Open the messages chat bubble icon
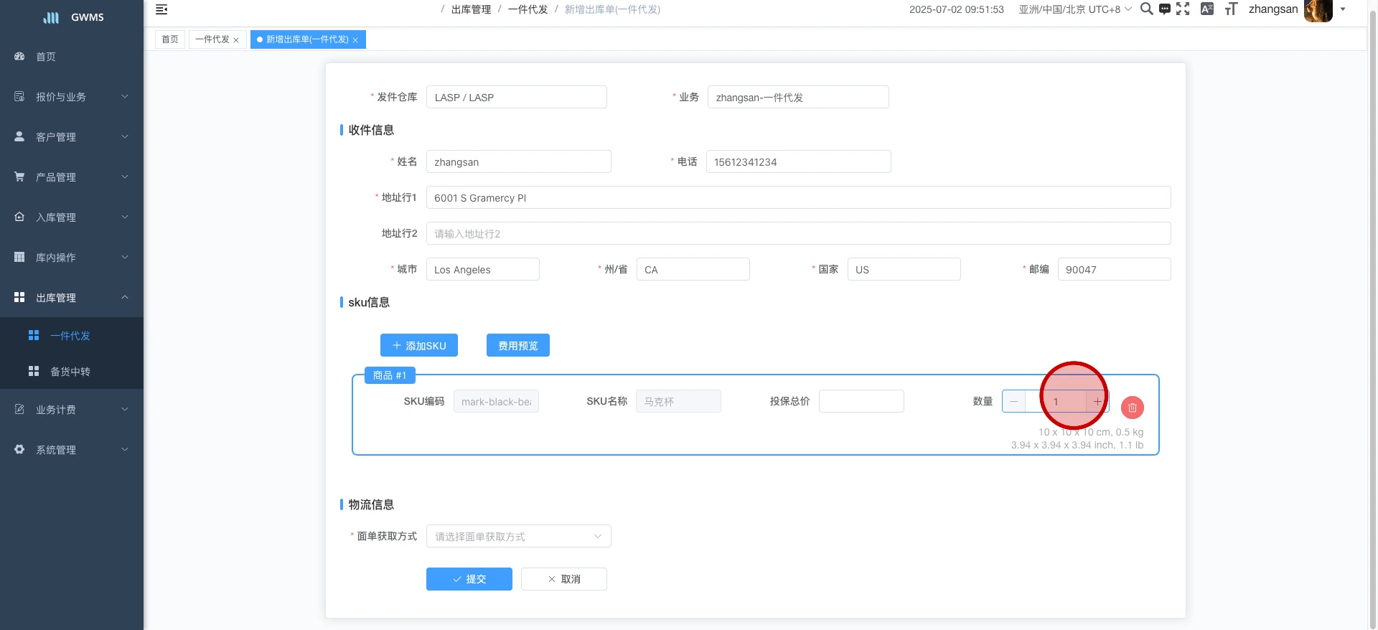This screenshot has width=1378, height=630. click(x=1164, y=9)
